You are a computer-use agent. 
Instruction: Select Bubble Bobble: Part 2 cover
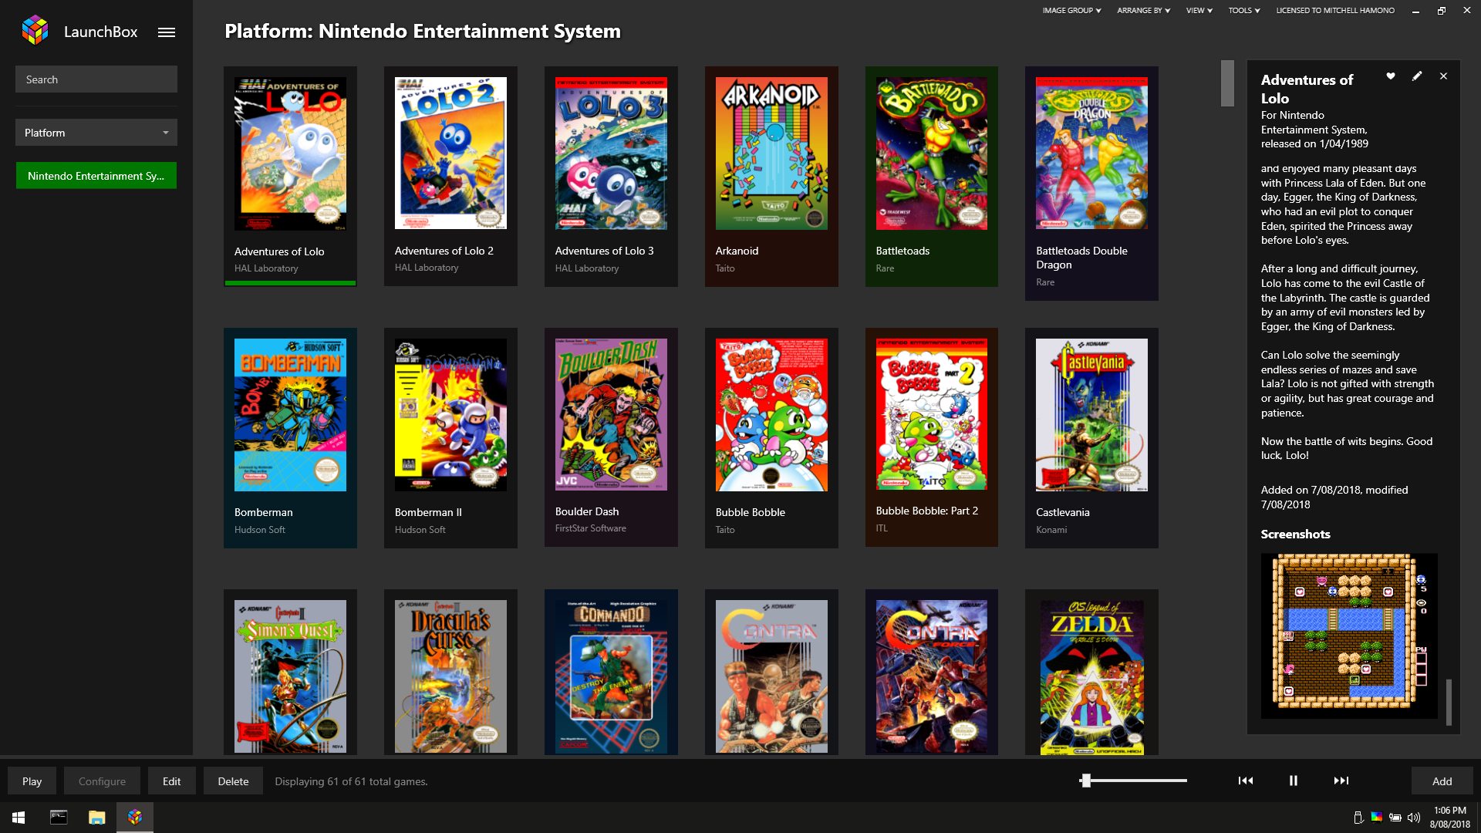(x=931, y=414)
